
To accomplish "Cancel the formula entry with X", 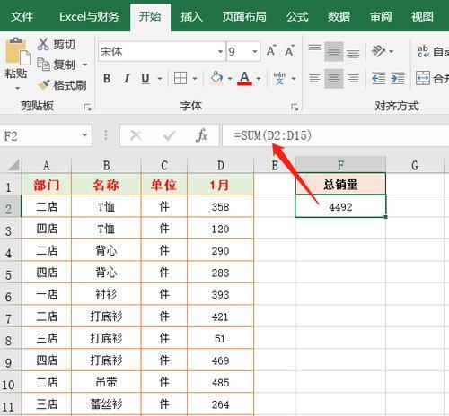I will tap(136, 136).
